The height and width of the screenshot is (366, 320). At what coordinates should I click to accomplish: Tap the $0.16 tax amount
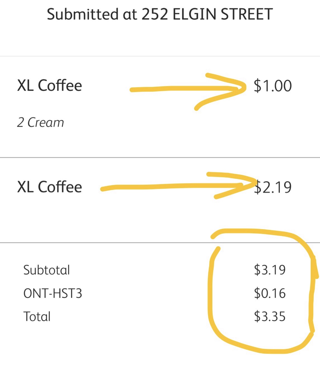point(270,293)
